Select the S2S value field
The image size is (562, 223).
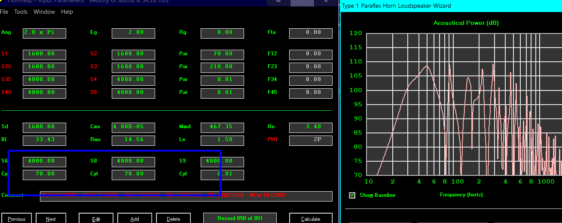point(44,67)
